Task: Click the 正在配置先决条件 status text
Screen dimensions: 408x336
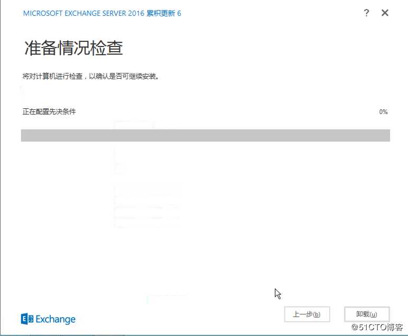Action: tap(49, 112)
